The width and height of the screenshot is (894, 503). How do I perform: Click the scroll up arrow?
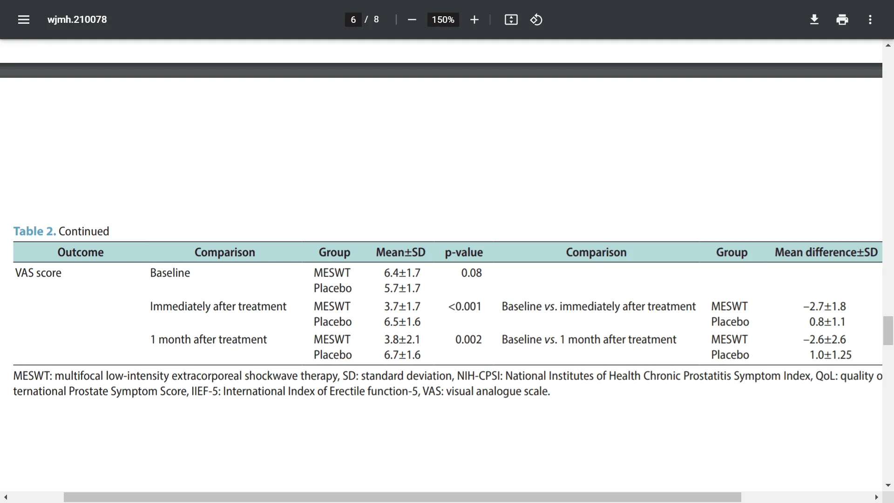tap(888, 45)
